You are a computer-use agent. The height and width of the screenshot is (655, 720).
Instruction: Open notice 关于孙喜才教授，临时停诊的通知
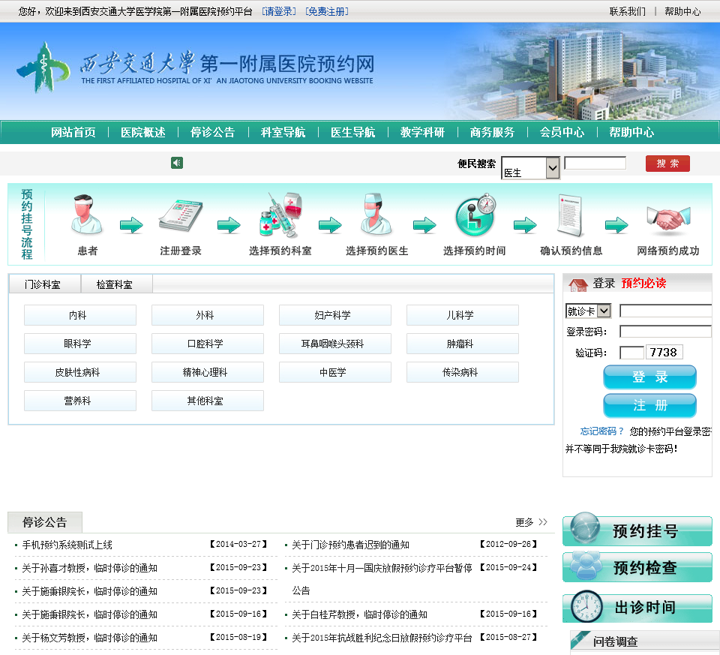(89, 568)
